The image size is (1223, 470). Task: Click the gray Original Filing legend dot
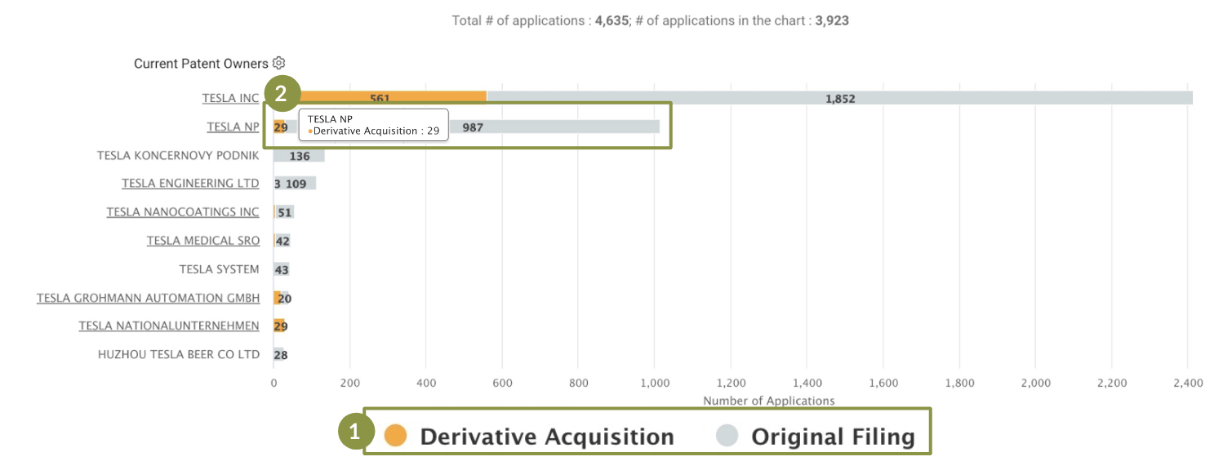pos(727,436)
